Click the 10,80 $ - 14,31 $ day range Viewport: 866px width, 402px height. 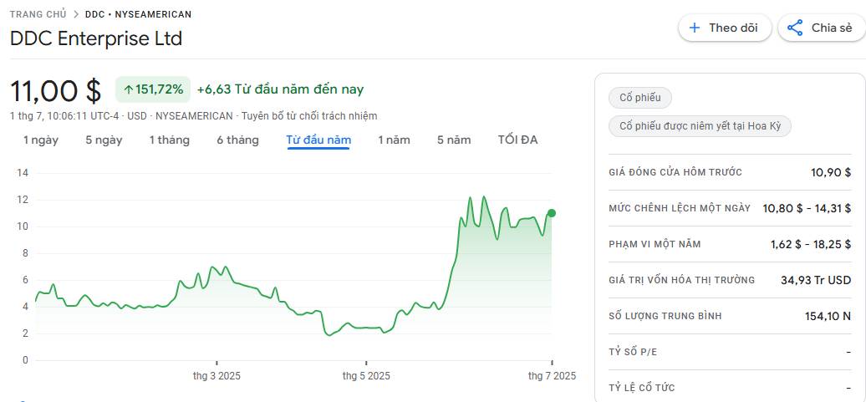click(807, 208)
